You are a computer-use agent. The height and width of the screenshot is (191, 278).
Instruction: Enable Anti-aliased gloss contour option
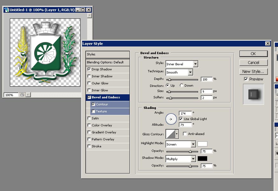point(185,134)
